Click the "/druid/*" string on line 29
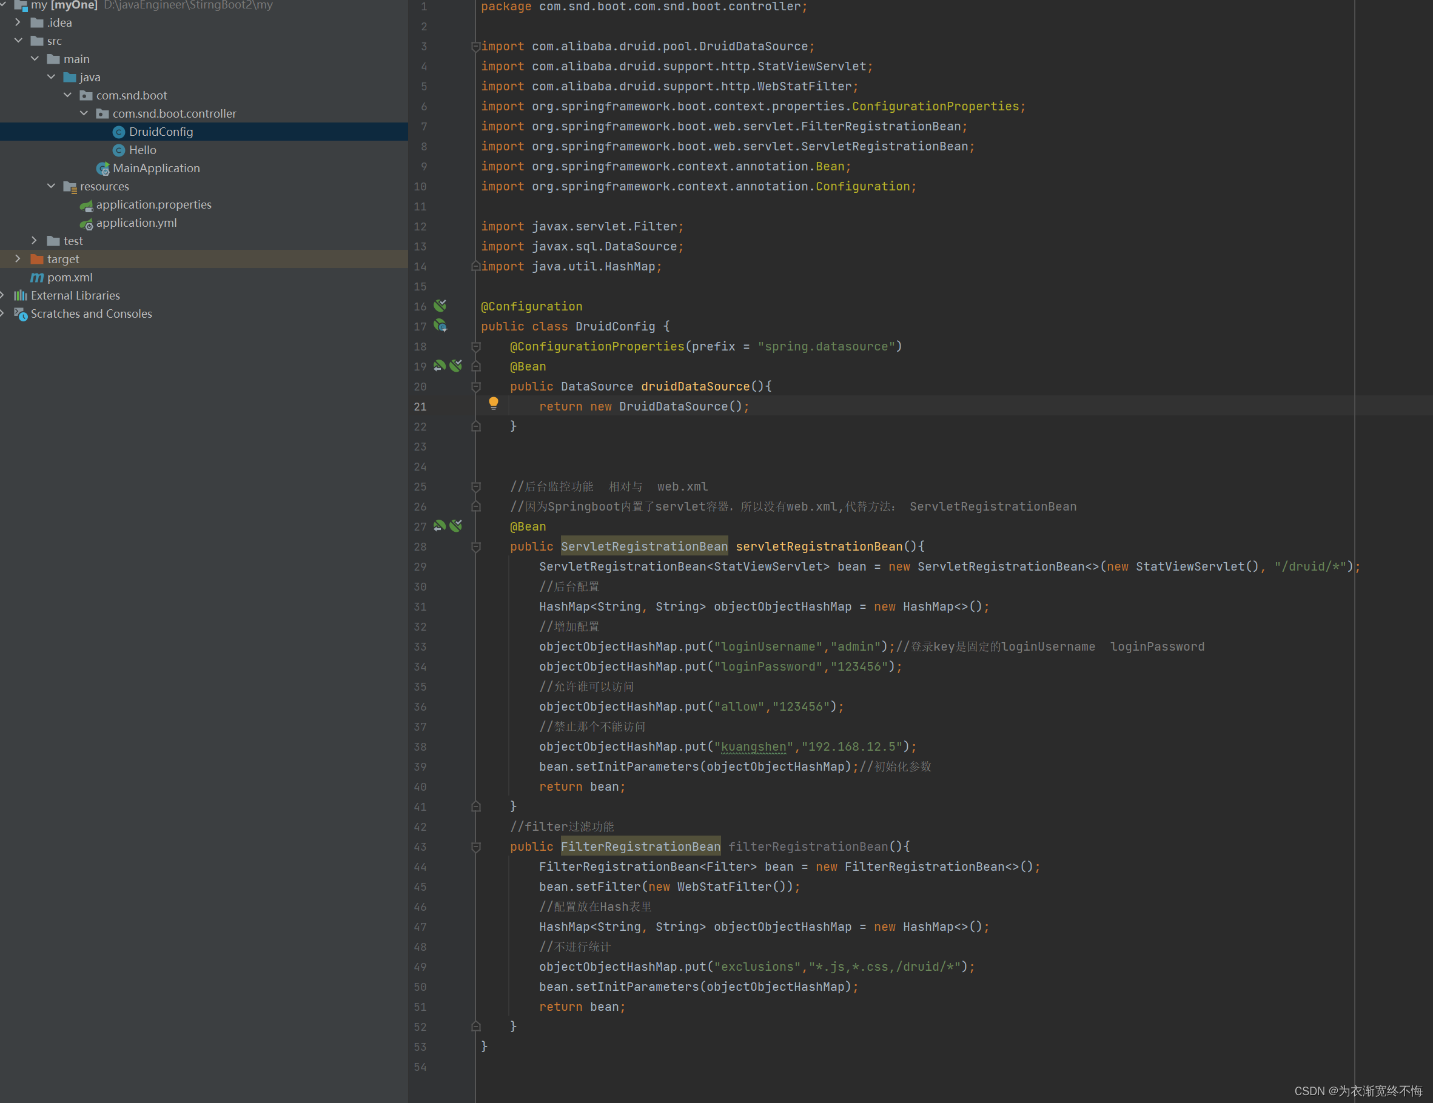 tap(1310, 566)
